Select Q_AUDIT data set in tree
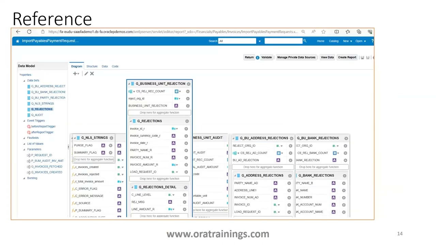The width and height of the screenshot is (436, 245). [x=37, y=115]
